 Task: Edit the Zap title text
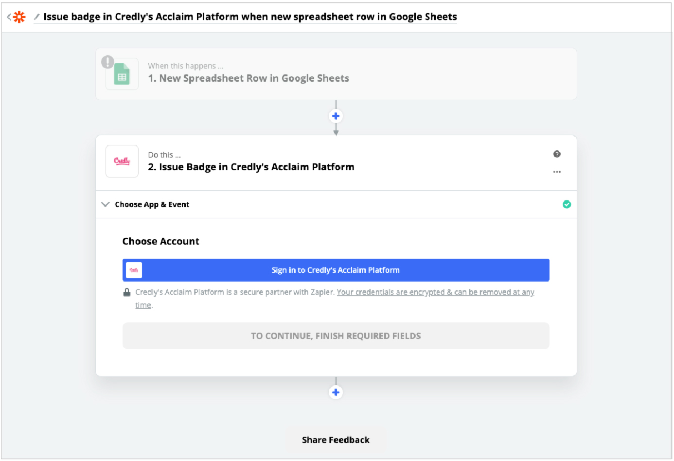click(250, 17)
